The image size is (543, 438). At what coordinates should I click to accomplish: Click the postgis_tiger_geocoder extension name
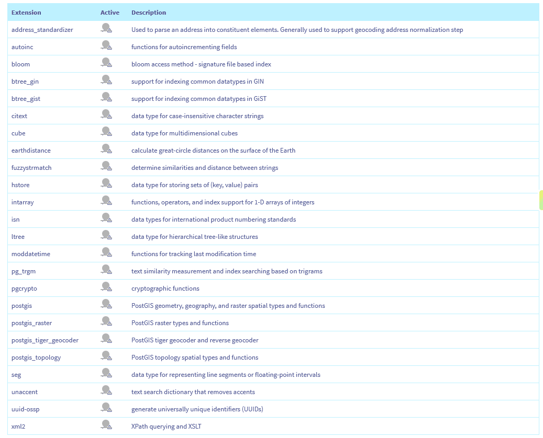(45, 340)
